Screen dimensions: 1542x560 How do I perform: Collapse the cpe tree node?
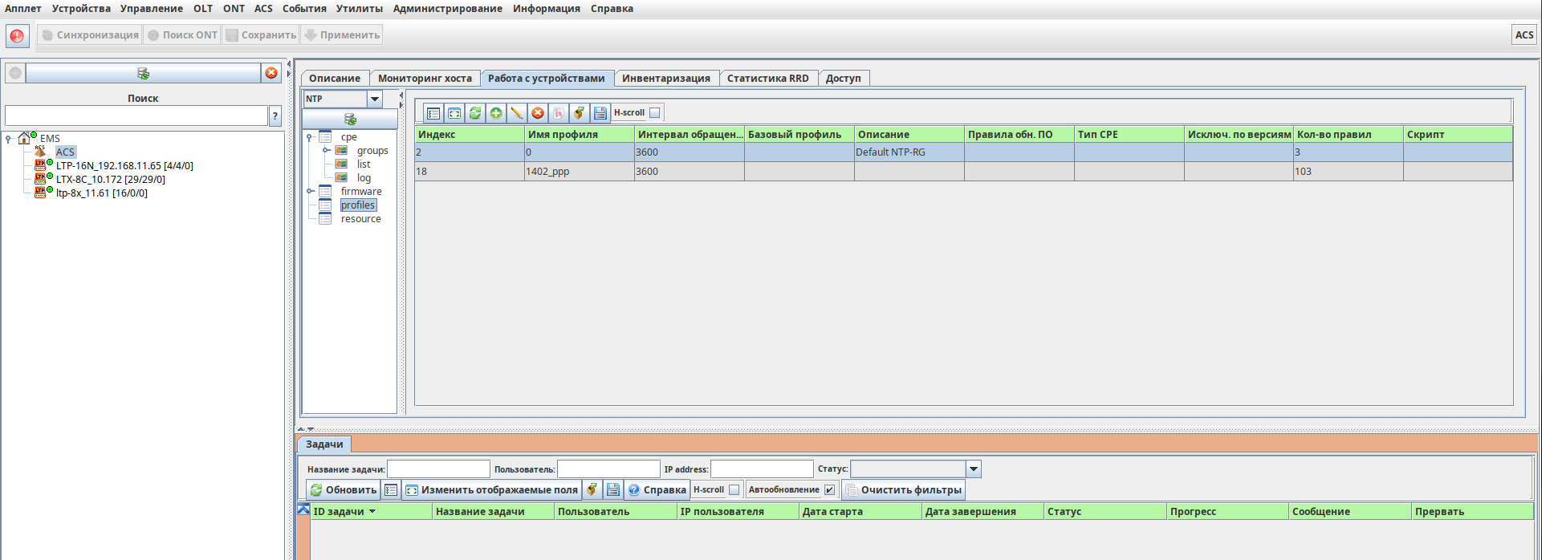point(310,137)
